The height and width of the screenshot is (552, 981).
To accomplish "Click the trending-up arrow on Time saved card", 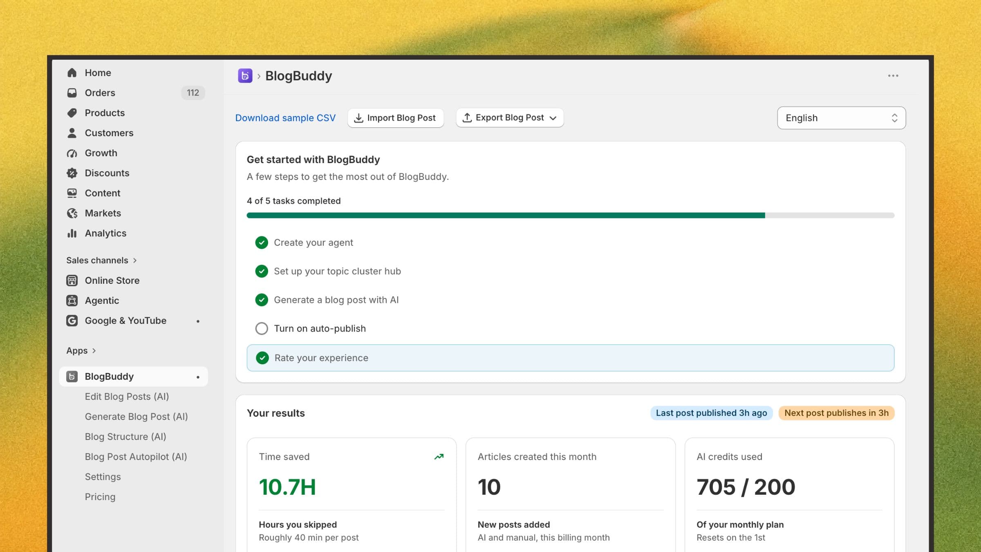I will [x=439, y=457].
